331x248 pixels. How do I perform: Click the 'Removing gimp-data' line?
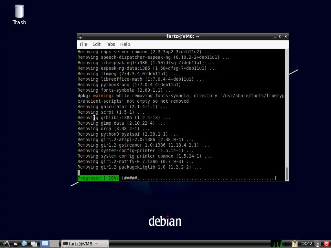(122, 123)
